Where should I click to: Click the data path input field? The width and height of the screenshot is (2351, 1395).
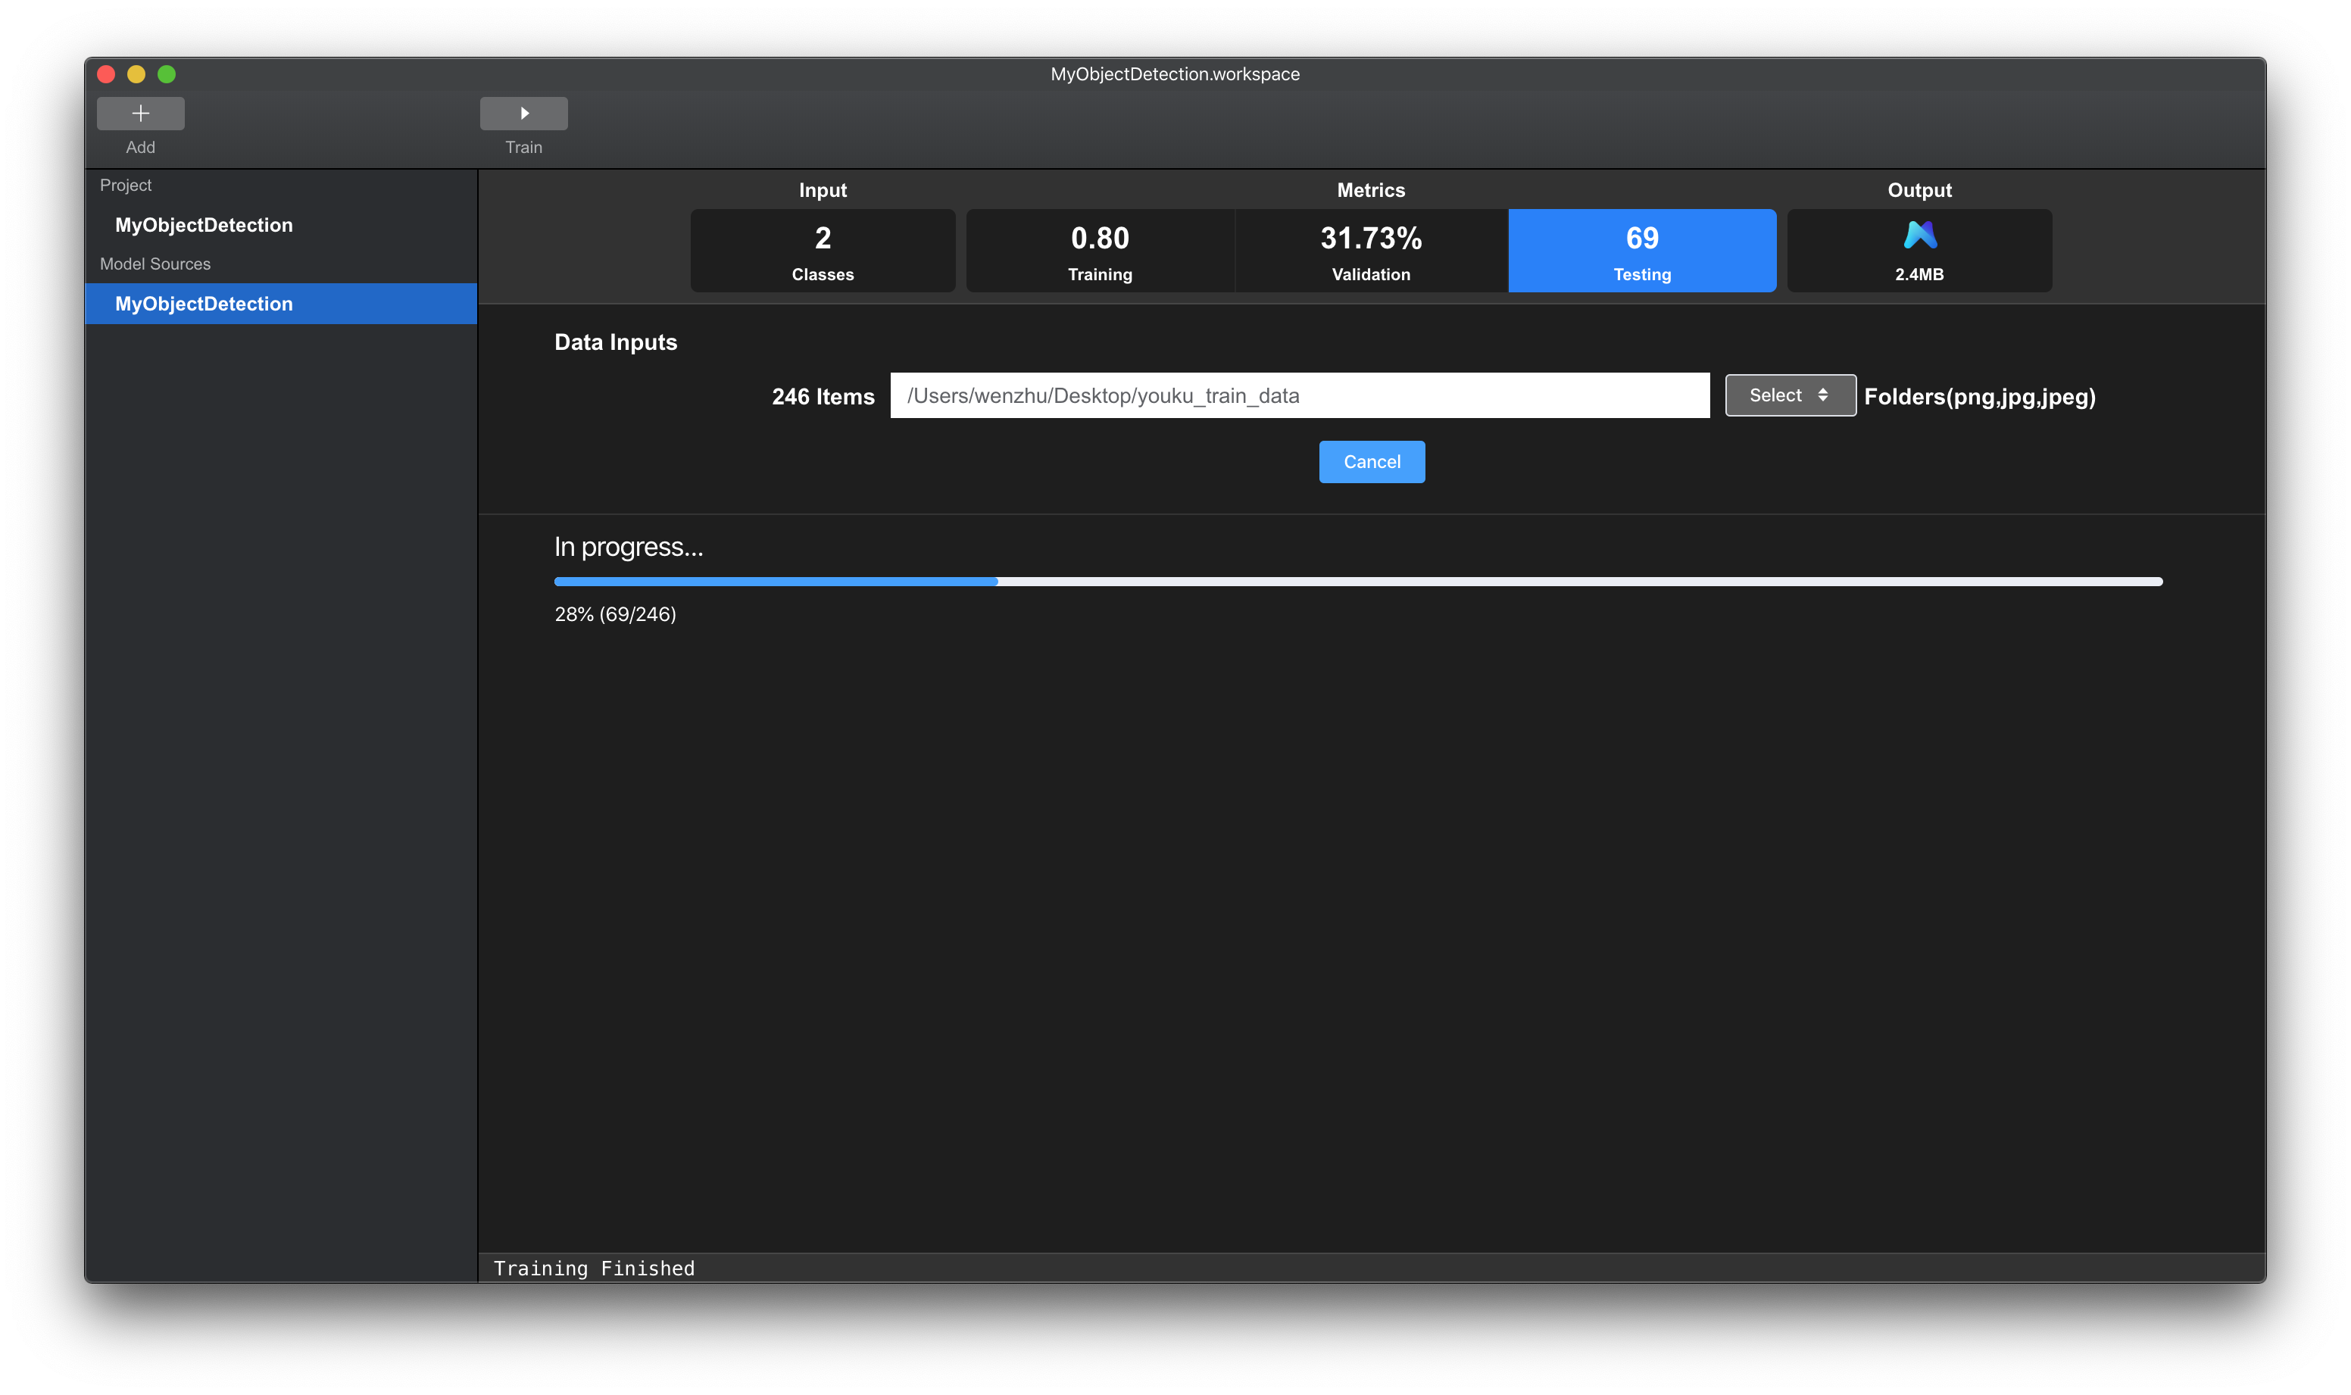tap(1299, 396)
